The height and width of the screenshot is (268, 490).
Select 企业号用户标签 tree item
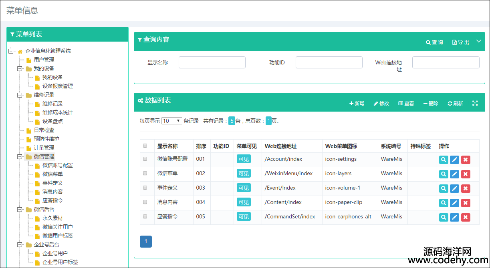click(60, 262)
